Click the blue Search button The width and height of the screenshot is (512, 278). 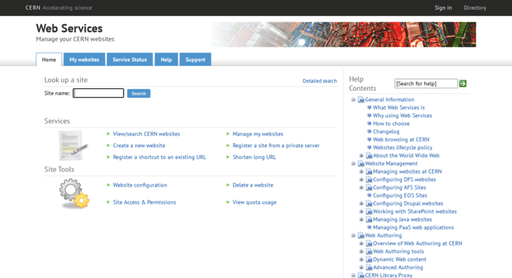pyautogui.click(x=139, y=93)
